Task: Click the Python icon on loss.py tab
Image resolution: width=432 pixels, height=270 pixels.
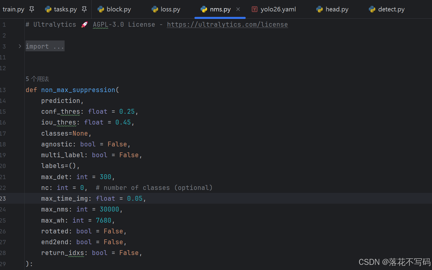Action: tap(155, 9)
